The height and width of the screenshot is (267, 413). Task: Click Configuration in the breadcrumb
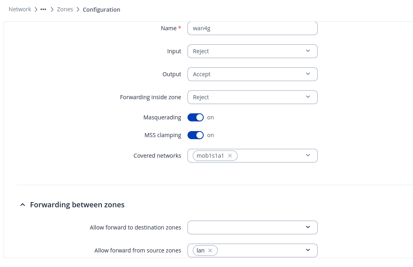101,10
